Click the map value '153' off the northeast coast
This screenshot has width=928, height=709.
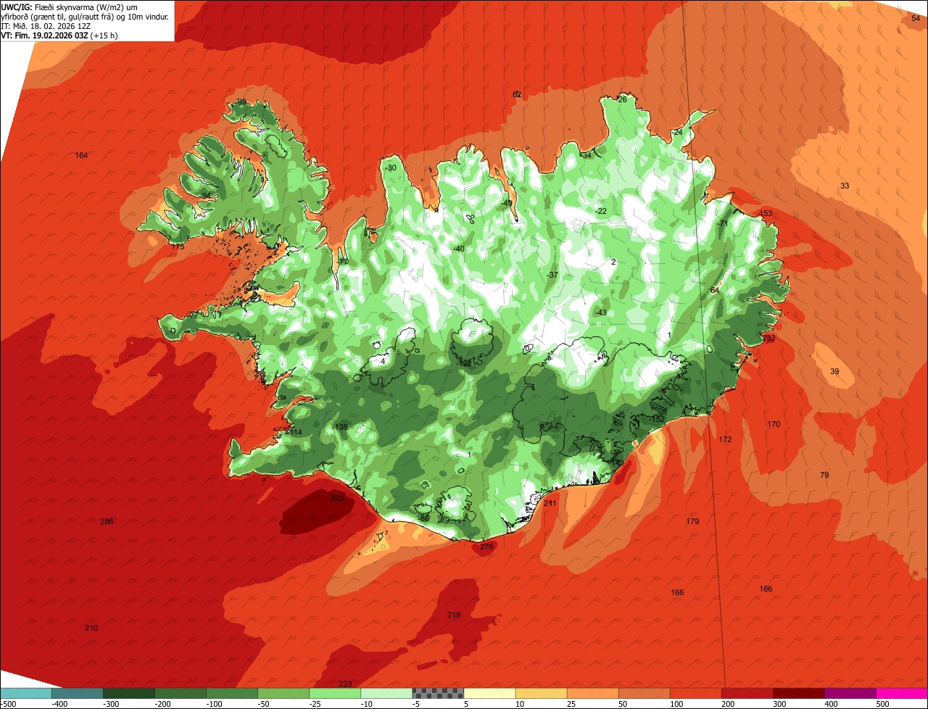click(x=766, y=213)
